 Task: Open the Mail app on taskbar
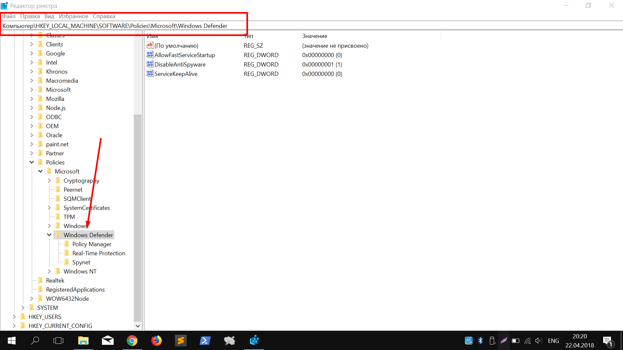tap(108, 341)
